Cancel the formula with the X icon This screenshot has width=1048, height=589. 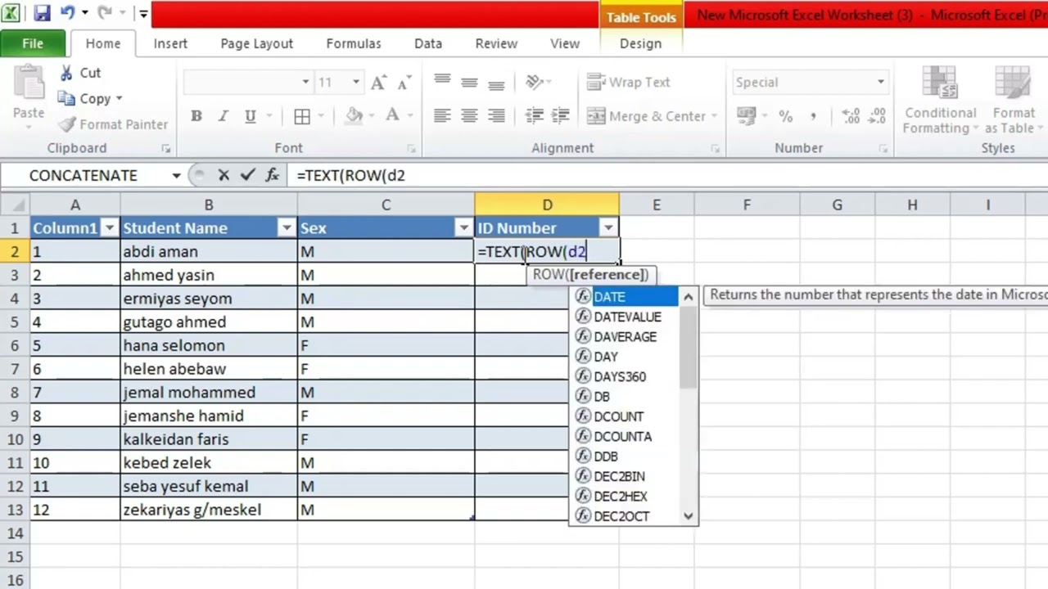point(224,175)
